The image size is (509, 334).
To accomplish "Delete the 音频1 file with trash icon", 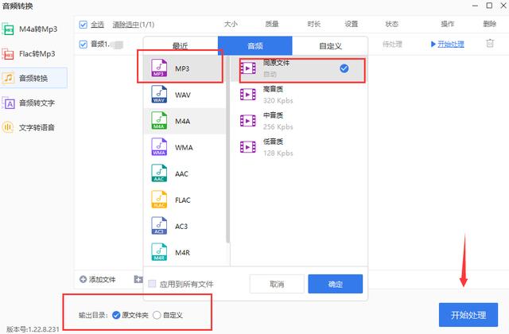I will click(490, 43).
